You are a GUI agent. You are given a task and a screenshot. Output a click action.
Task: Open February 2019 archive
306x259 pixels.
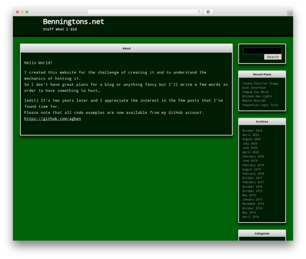click(253, 165)
